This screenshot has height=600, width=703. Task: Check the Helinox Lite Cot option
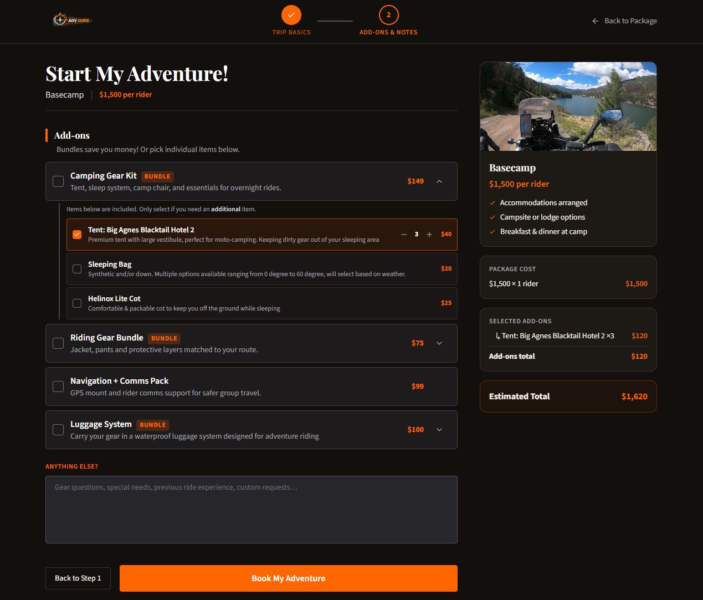pyautogui.click(x=77, y=303)
